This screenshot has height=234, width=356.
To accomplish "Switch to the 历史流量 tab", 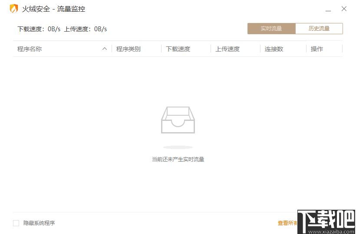I will [x=319, y=29].
